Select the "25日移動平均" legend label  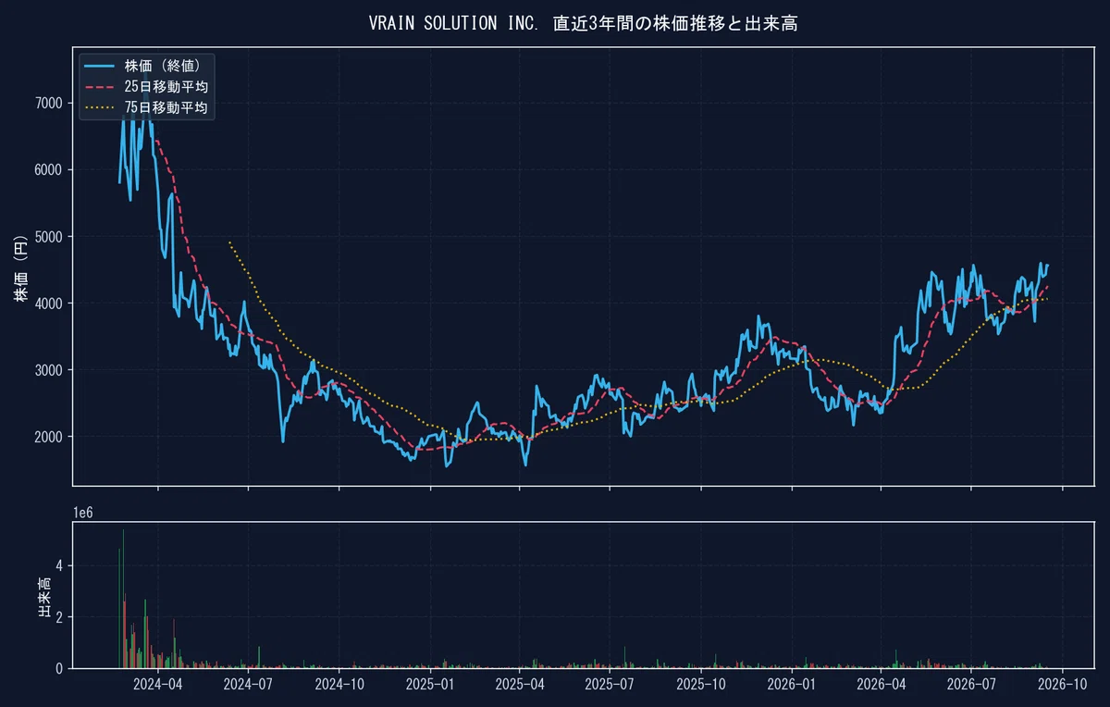pyautogui.click(x=166, y=87)
